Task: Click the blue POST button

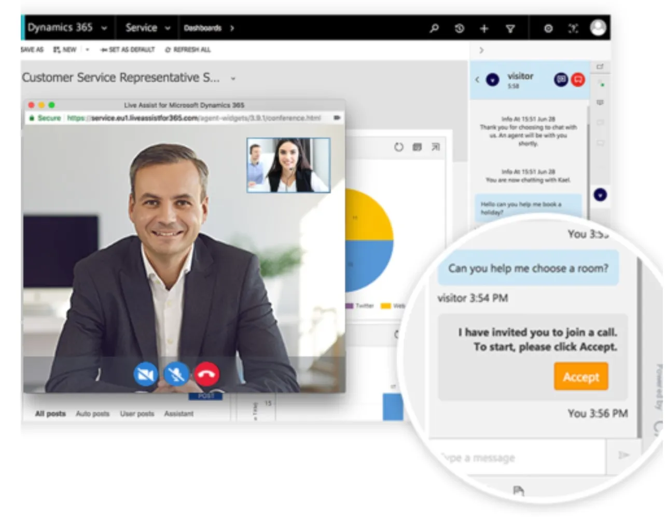Action: click(206, 396)
